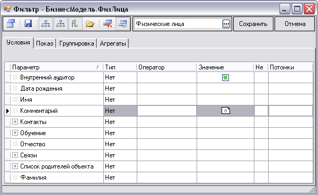
Task: Open the Показ tab
Action: [x=45, y=43]
